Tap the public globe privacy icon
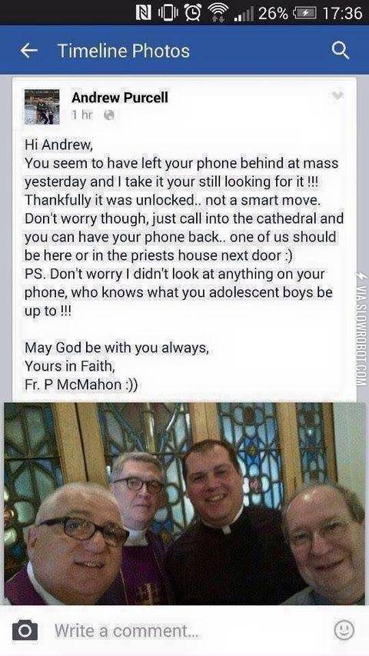Viewport: 369px width, 656px height. (x=108, y=115)
